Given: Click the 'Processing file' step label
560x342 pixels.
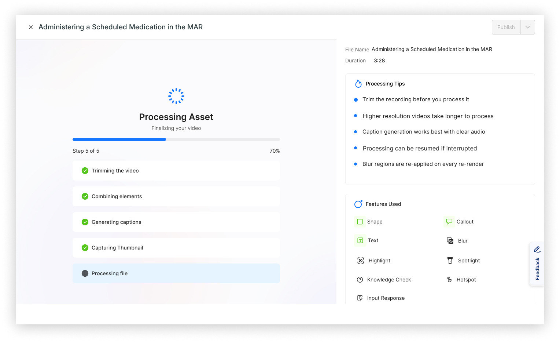Looking at the screenshot, I should 110,273.
